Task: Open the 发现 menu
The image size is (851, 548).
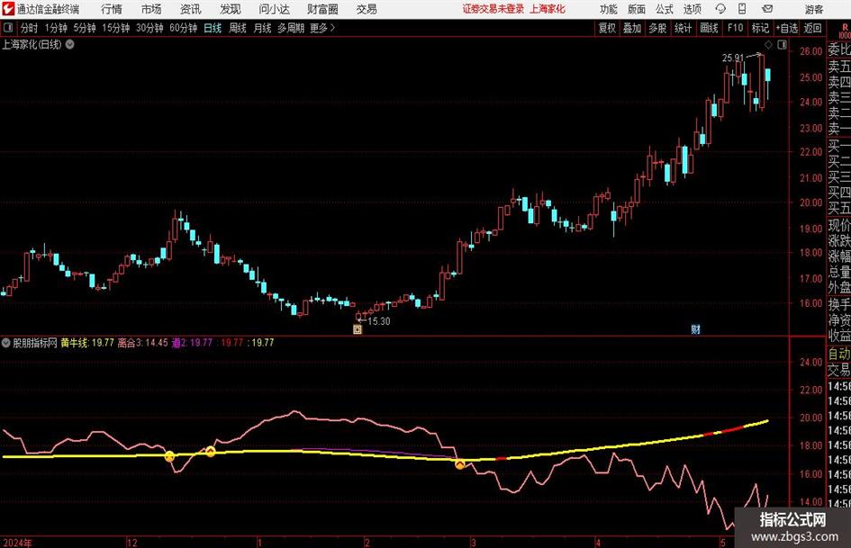Action: tap(231, 9)
